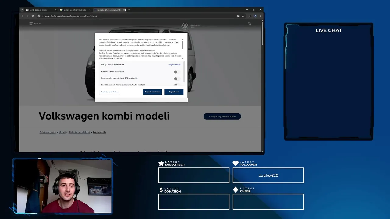The width and height of the screenshot is (390, 219).
Task: Click Dopusti sve button
Action: point(174,92)
